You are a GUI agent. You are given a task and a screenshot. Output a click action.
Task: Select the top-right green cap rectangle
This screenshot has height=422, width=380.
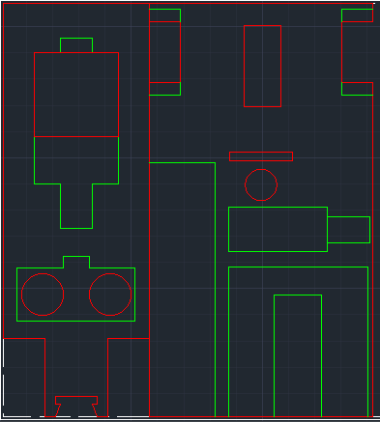coord(358,15)
